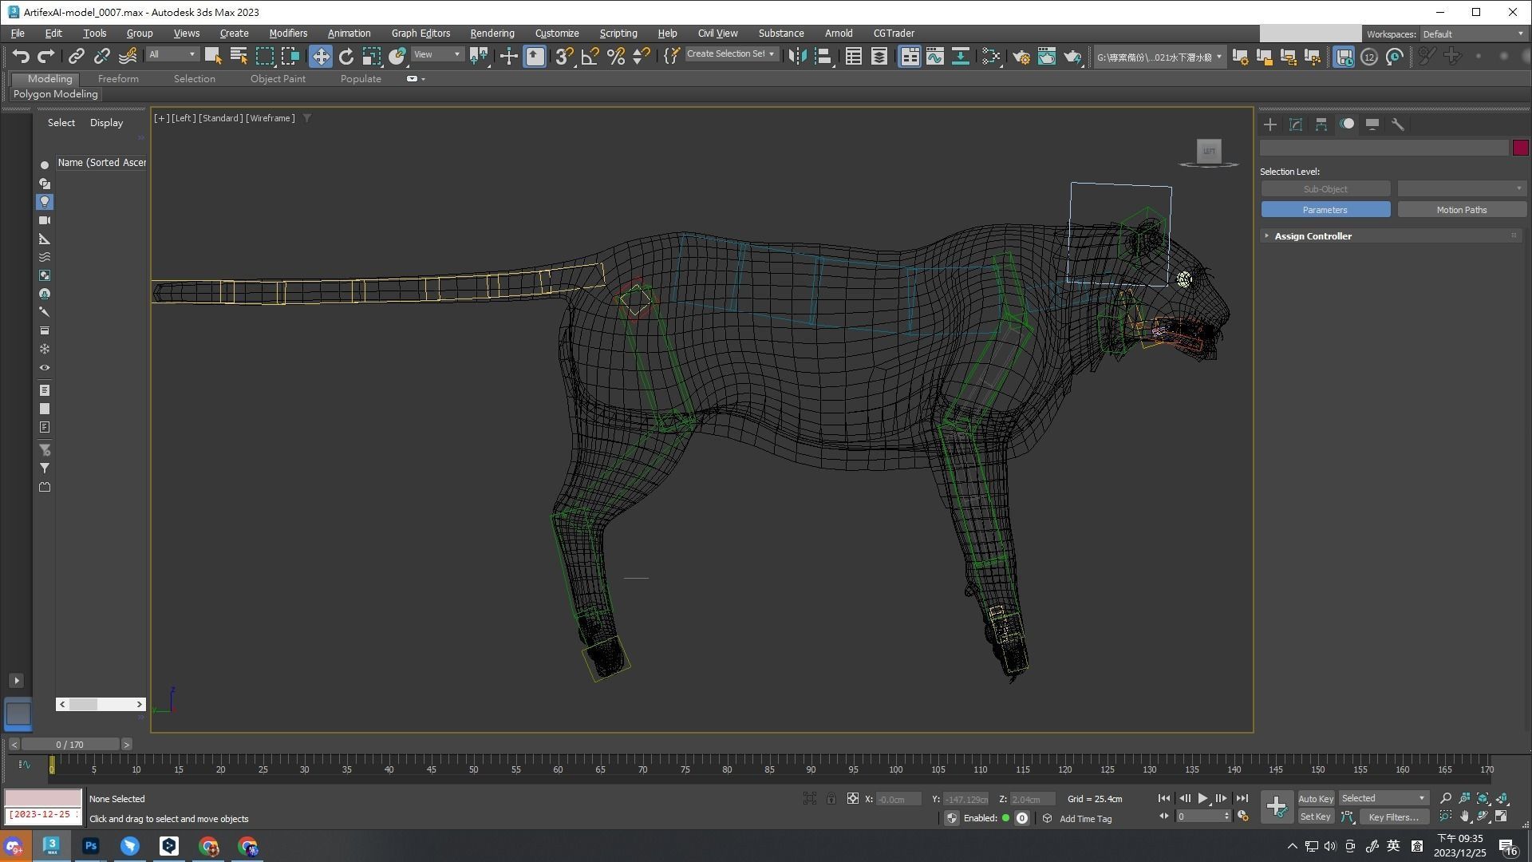Switch to the Freeform ribbon tab
This screenshot has height=862, width=1532.
coord(118,79)
